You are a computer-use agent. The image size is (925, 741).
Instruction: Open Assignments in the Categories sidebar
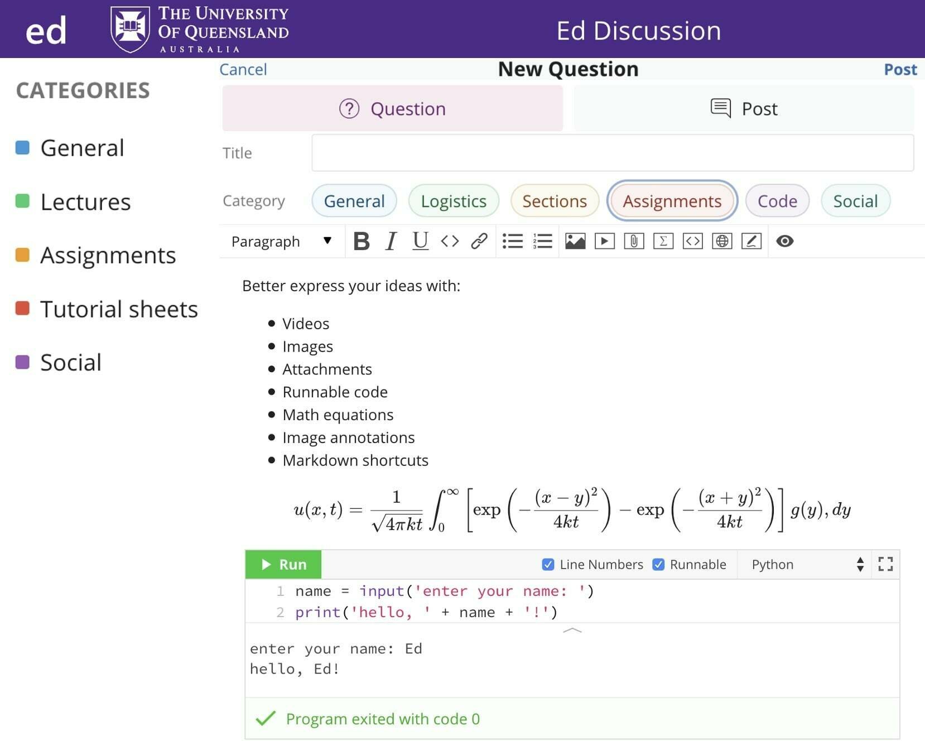click(108, 255)
